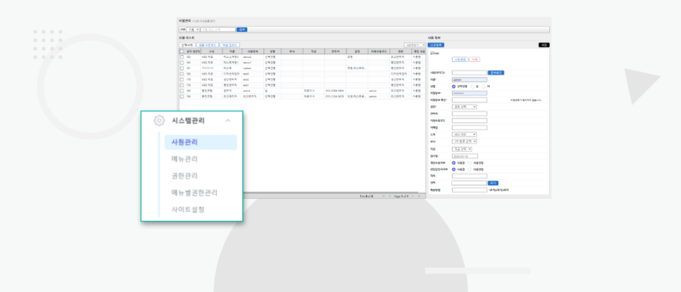
Task: Open the search criteria dropdown showing 이름
Action: tap(193, 30)
